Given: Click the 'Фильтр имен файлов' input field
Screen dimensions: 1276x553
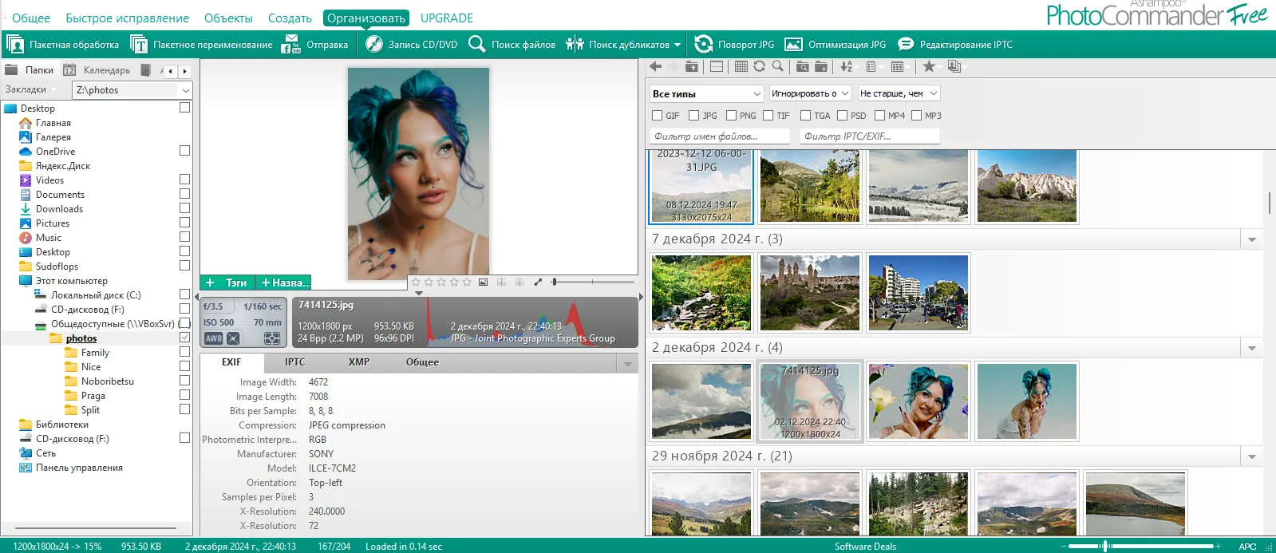Looking at the screenshot, I should point(720,136).
